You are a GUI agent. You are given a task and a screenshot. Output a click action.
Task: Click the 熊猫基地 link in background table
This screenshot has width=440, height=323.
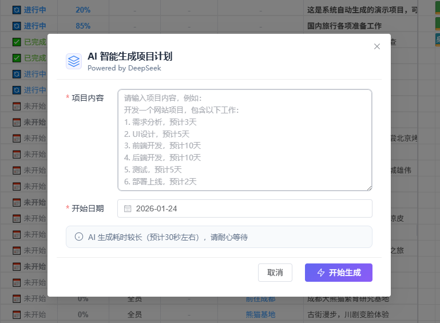(x=261, y=314)
